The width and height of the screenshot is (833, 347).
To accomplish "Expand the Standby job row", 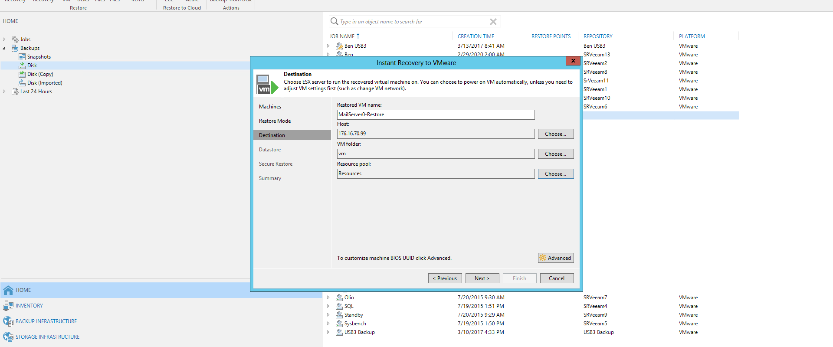I will (x=328, y=315).
